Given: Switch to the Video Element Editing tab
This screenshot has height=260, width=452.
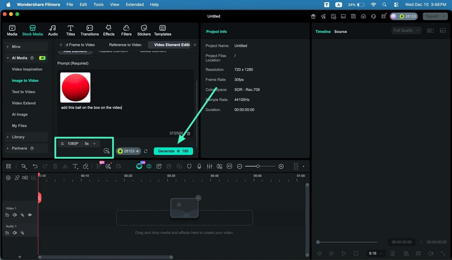Looking at the screenshot, I should coord(172,44).
